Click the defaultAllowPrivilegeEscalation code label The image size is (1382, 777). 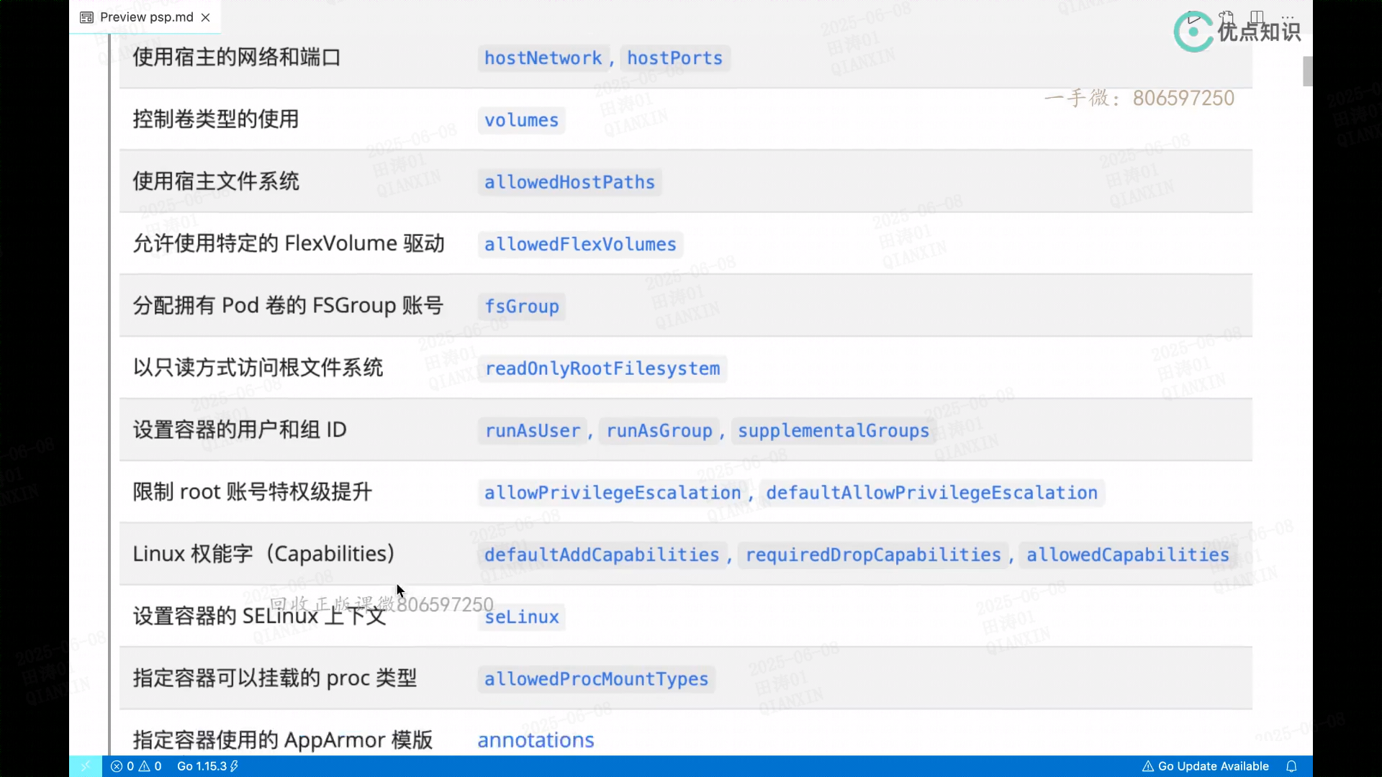click(x=931, y=493)
